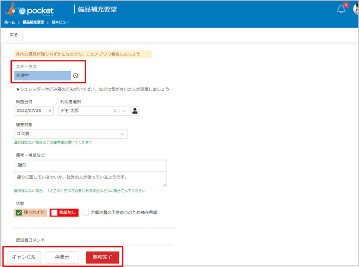
Task: Go to ホーム in the breadcrumb
Action: click(9, 22)
